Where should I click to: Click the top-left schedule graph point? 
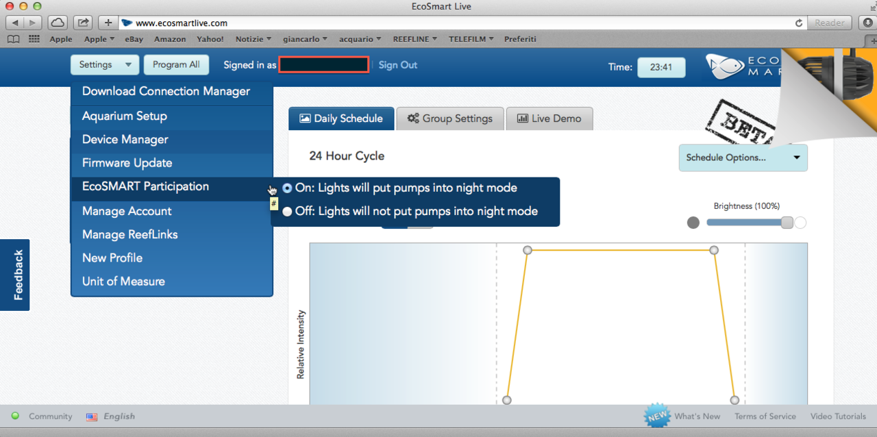pyautogui.click(x=528, y=251)
